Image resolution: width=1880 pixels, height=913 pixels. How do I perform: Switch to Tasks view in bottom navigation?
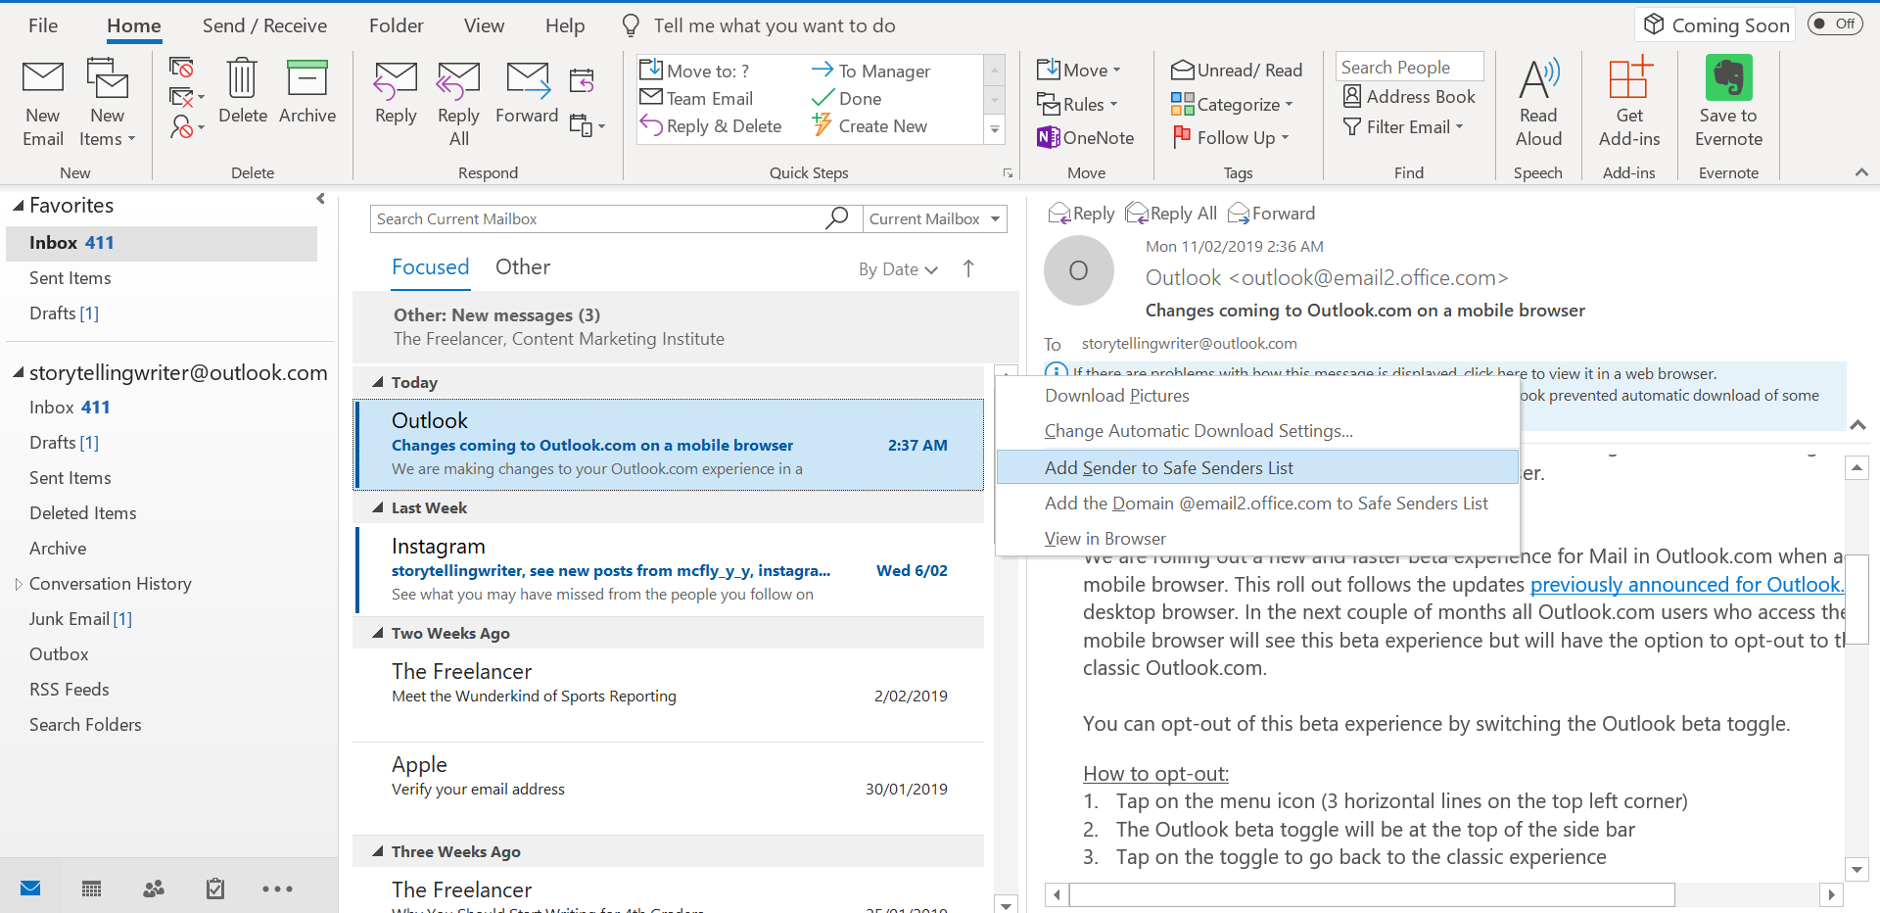[215, 889]
